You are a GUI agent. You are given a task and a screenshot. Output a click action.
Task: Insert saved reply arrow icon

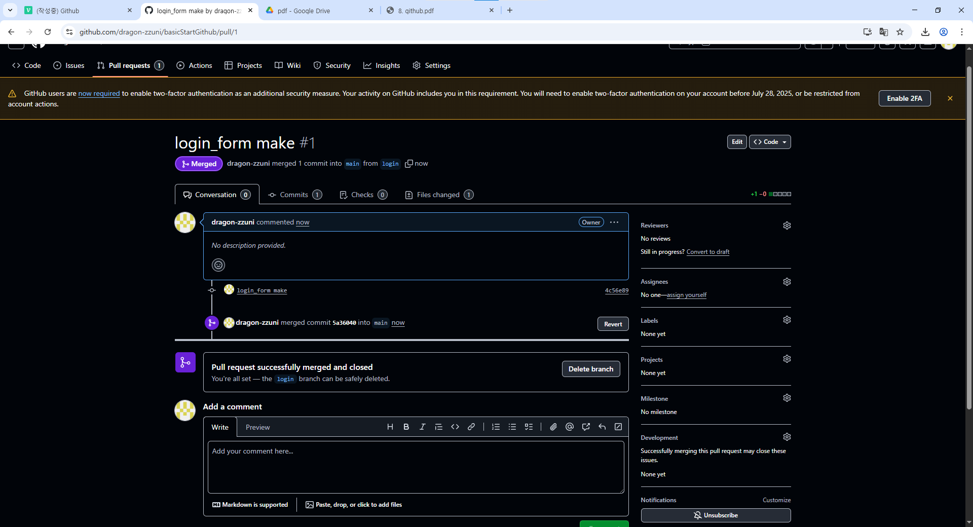point(602,427)
